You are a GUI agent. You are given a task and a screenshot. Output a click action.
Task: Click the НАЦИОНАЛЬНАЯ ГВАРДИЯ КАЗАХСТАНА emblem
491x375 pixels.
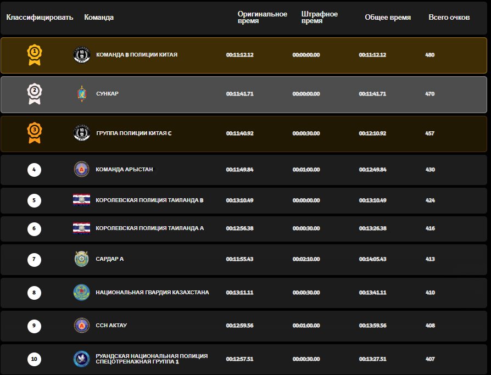(81, 293)
